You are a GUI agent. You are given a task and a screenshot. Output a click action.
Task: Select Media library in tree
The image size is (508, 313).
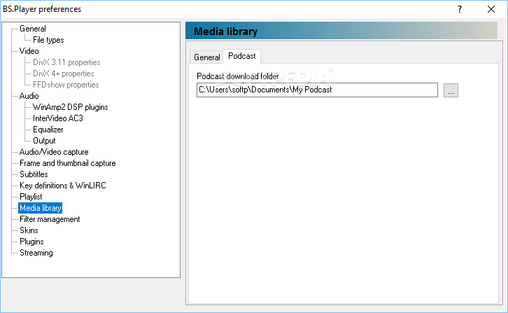point(41,208)
